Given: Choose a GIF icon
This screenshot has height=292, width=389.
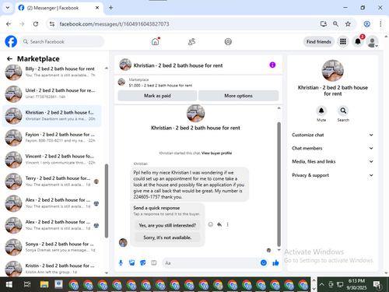Looking at the screenshot, I should 154,263.
